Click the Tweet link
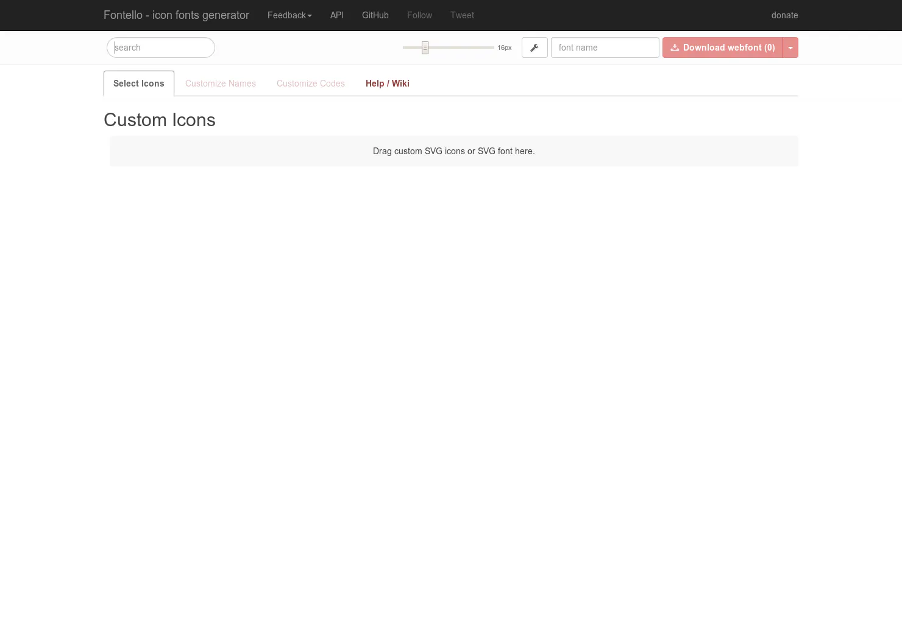This screenshot has width=902, height=632. (x=462, y=15)
